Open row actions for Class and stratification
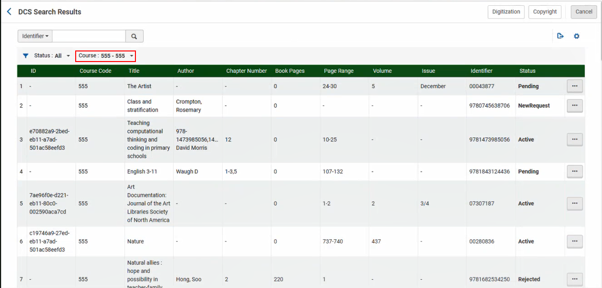The height and width of the screenshot is (288, 602). (x=575, y=105)
